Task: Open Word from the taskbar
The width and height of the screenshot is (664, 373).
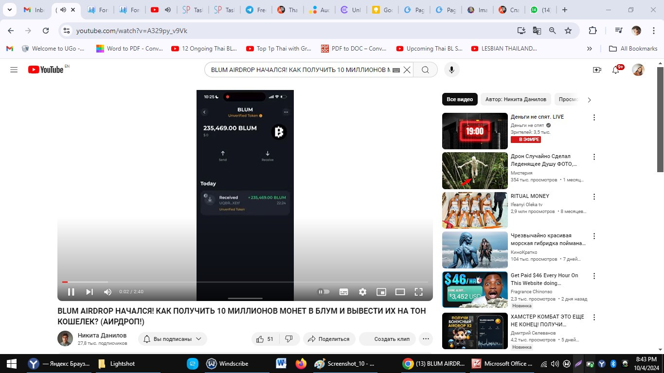Action: point(281,363)
